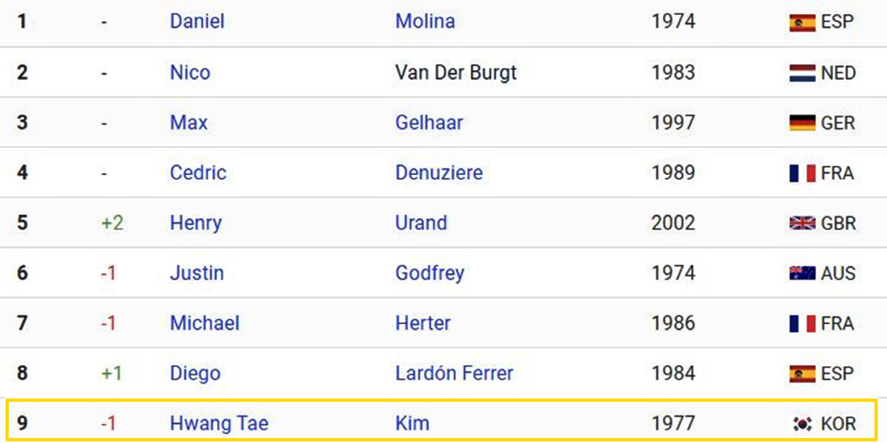The width and height of the screenshot is (887, 443).
Task: Open the Gelhaar surname link
Action: 429,123
